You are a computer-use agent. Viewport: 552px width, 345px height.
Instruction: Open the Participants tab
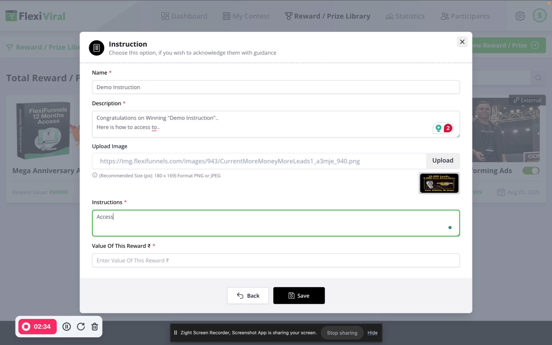[x=465, y=16]
